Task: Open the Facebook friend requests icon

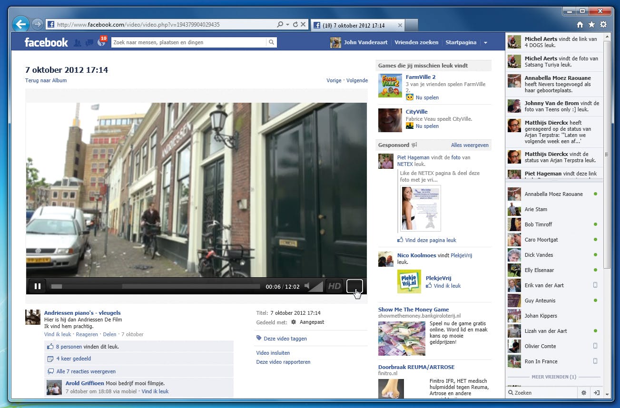Action: tap(78, 43)
